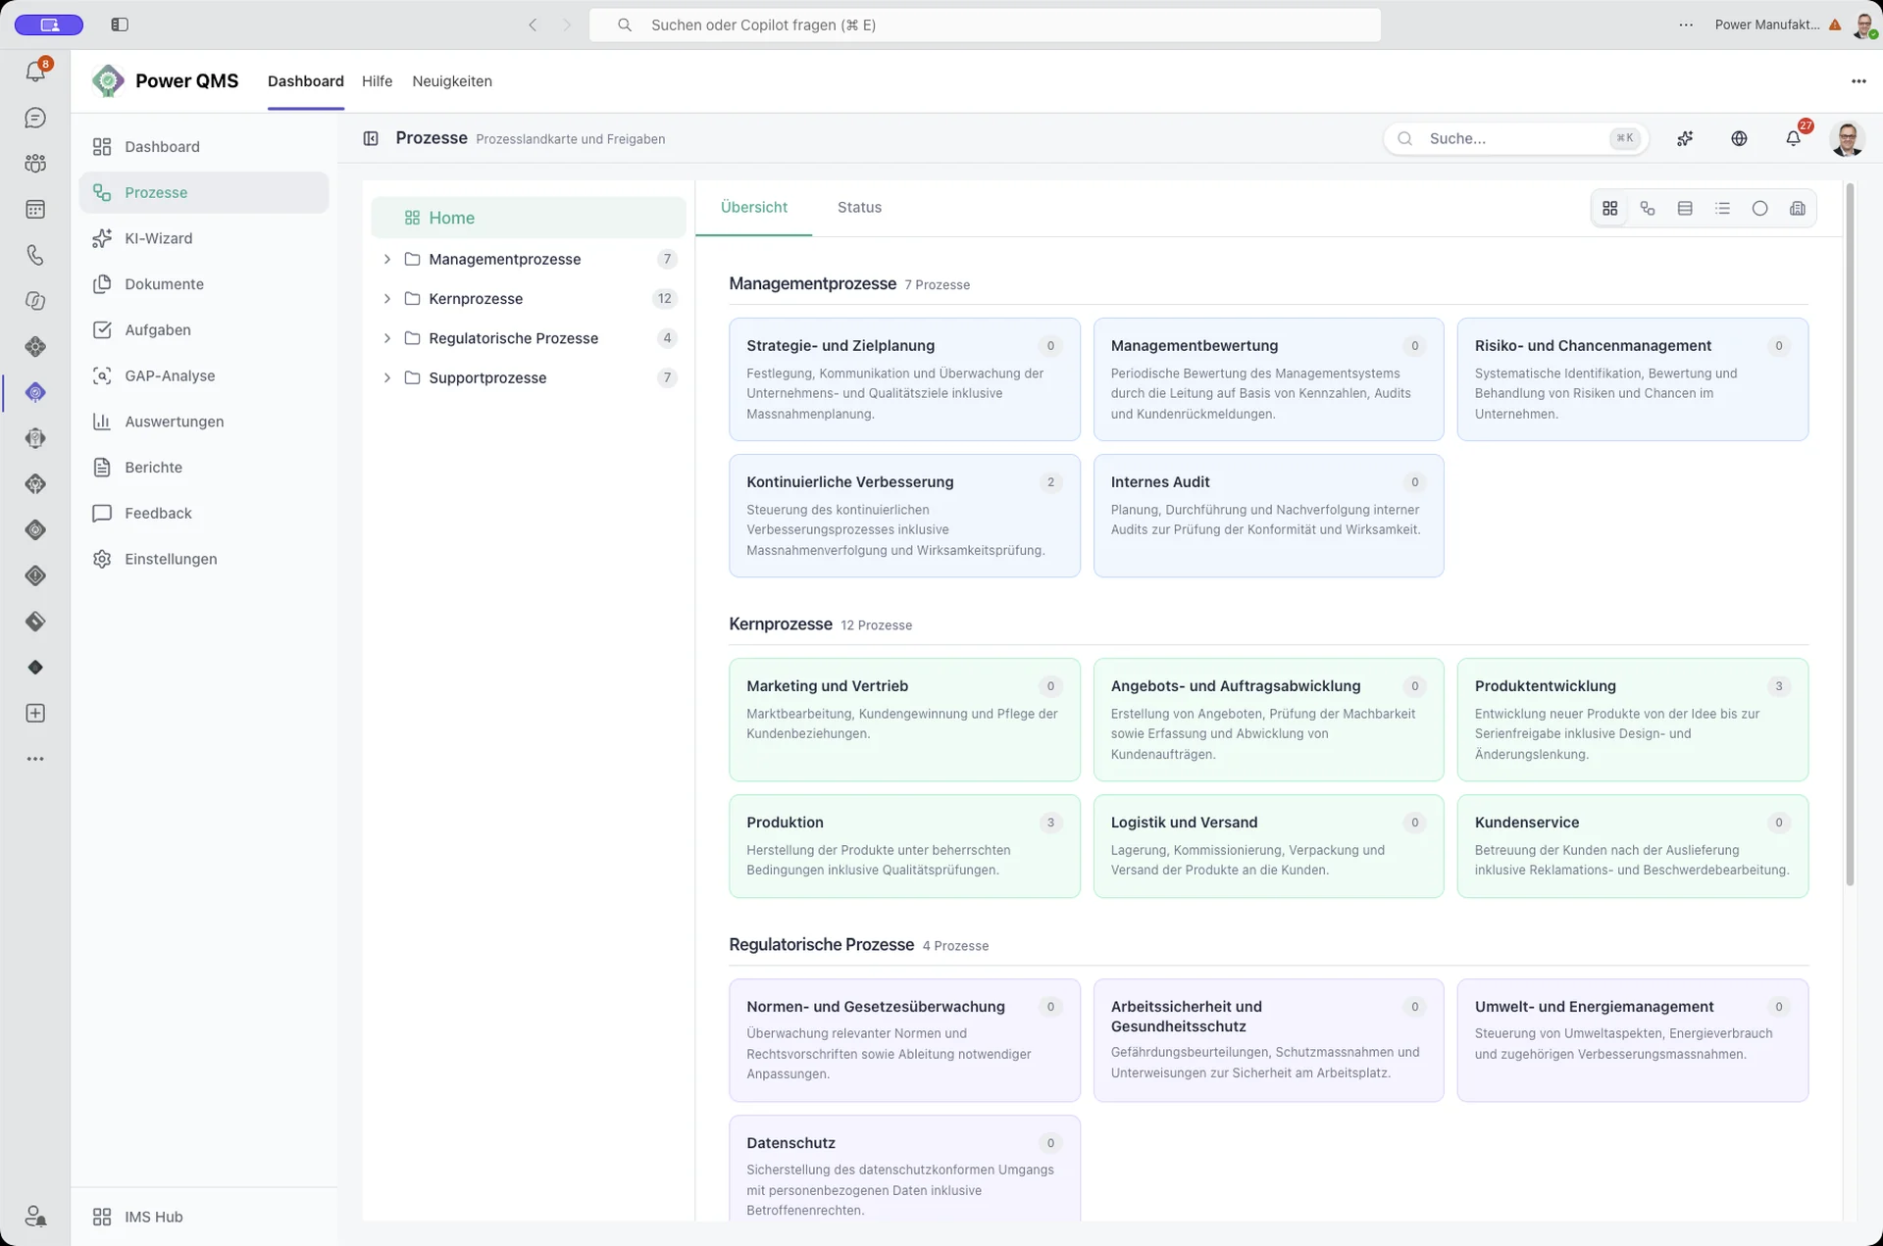Expand the Supportprozesse folder
The height and width of the screenshot is (1246, 1883).
click(x=386, y=377)
